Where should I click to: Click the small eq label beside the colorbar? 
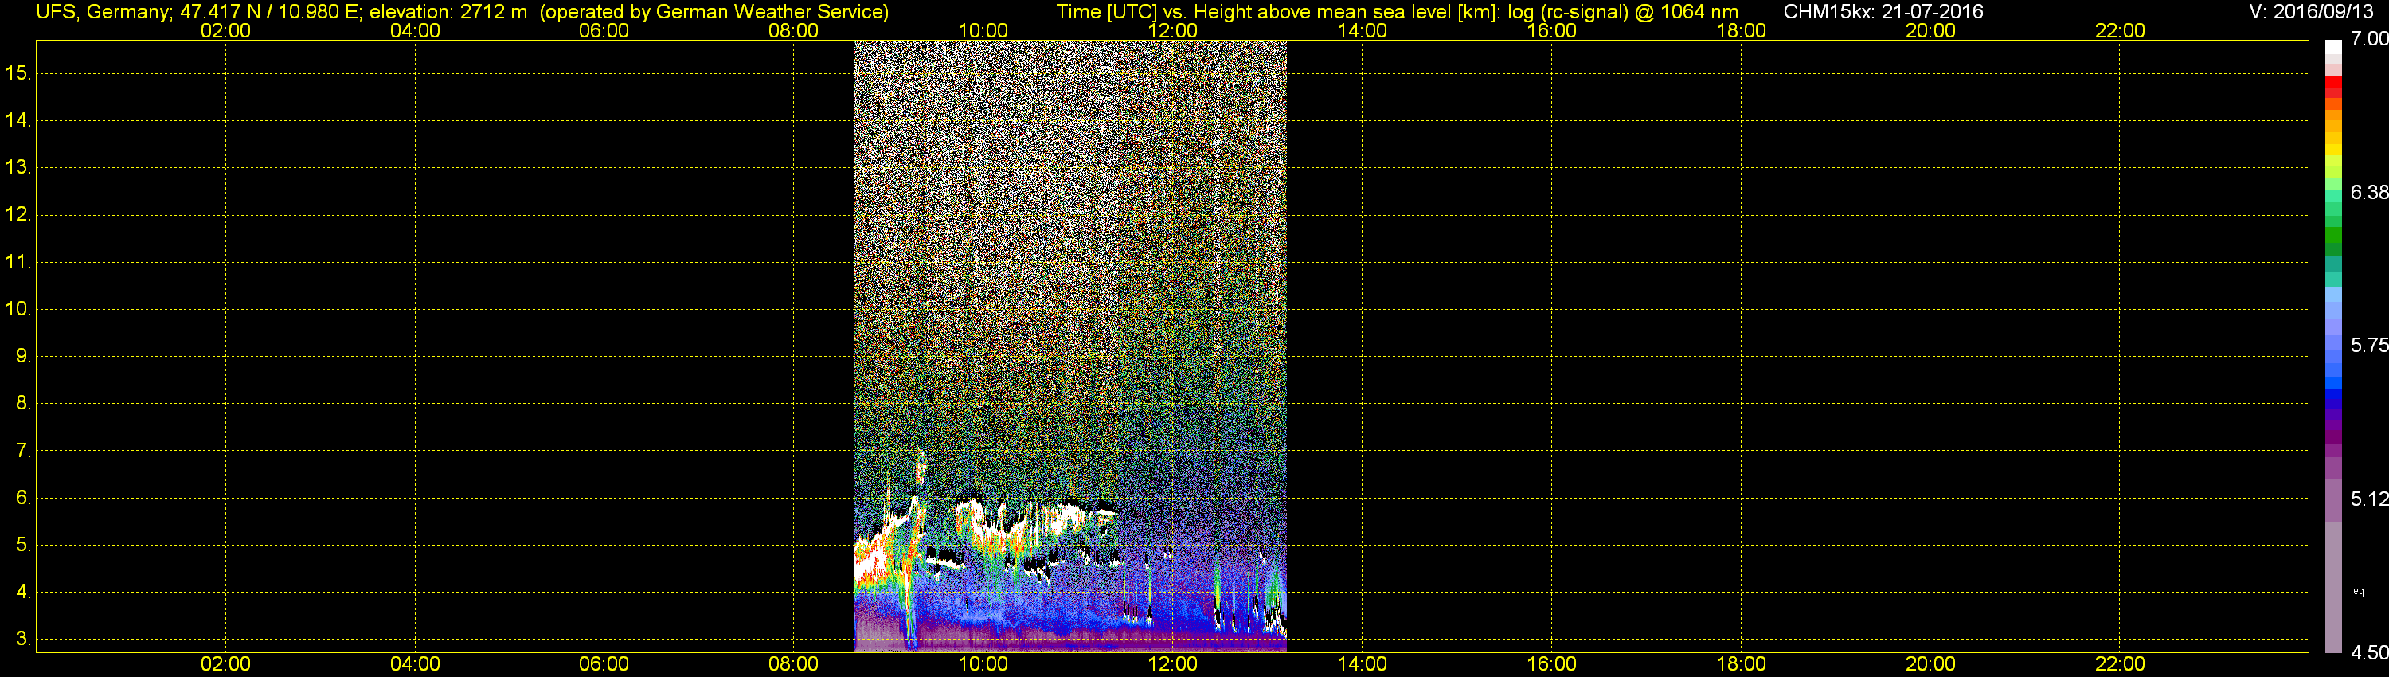pyautogui.click(x=2359, y=592)
